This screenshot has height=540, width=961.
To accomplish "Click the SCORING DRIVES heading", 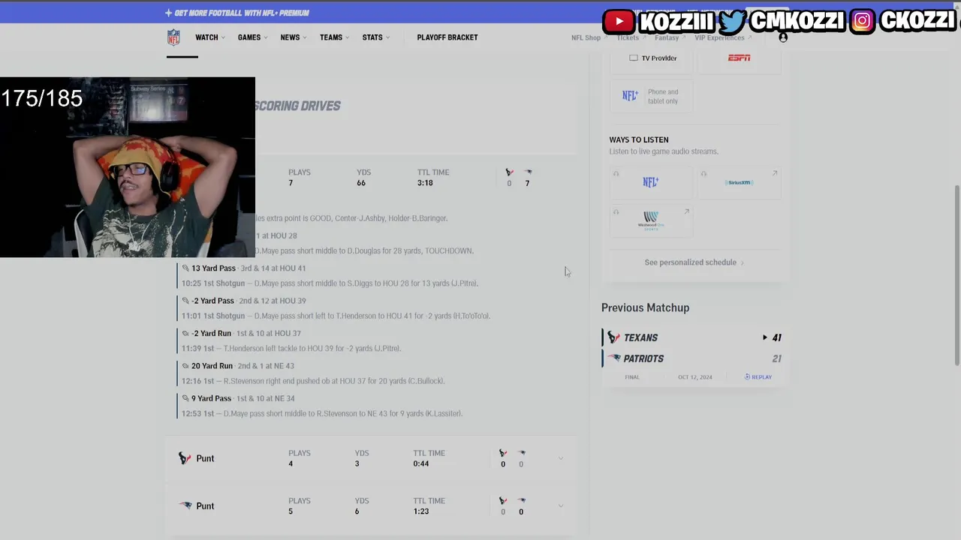I will point(297,106).
